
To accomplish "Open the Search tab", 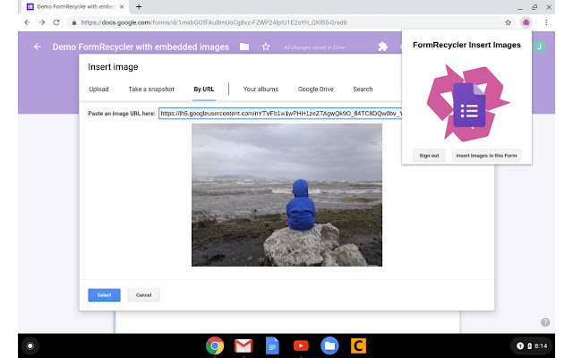I will (x=363, y=89).
